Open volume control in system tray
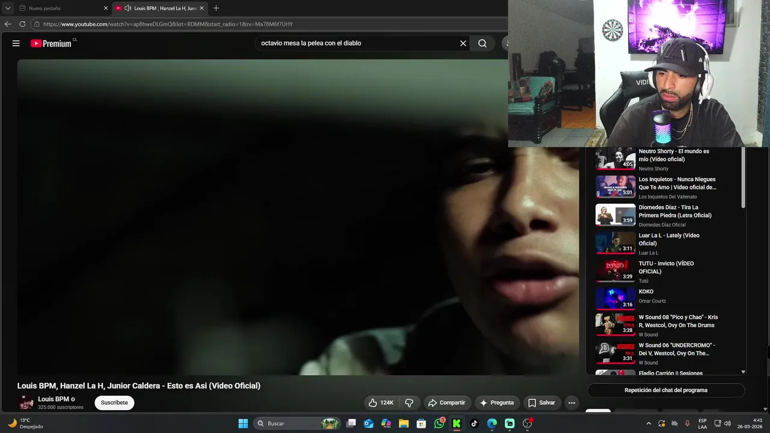 coord(728,423)
